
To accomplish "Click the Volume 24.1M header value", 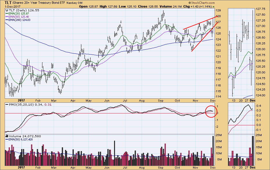I will pyautogui.click(x=170, y=7).
